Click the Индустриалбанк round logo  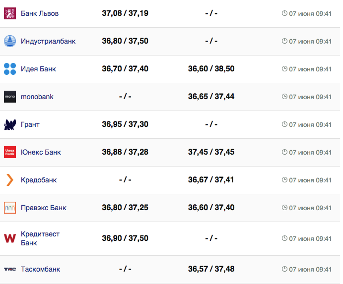coord(10,41)
